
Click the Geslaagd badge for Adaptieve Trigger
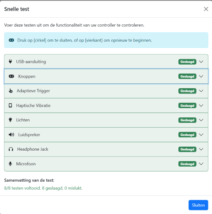point(187,91)
